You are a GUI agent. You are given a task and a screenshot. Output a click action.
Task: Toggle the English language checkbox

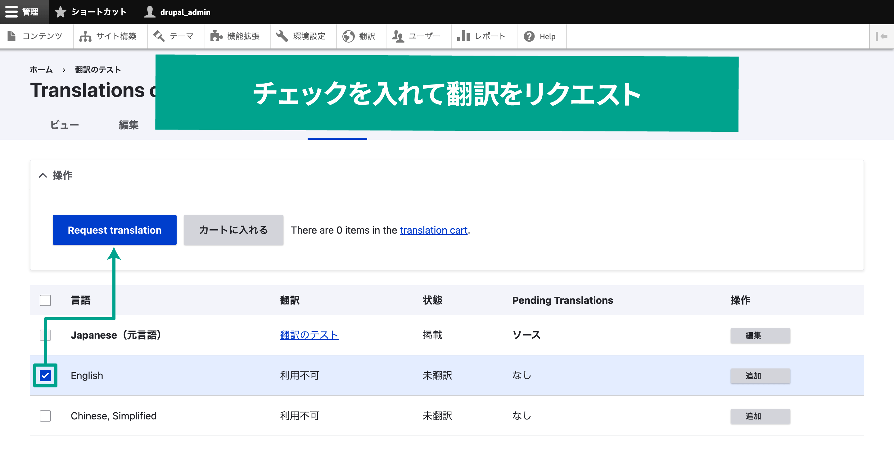click(x=46, y=376)
